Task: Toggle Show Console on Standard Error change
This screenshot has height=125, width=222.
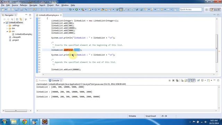Action: (194, 81)
